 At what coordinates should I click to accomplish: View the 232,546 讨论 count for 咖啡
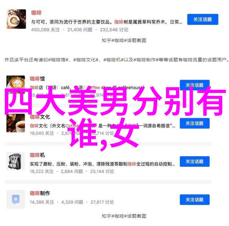[x=114, y=30]
